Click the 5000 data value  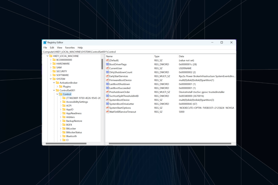click(x=182, y=112)
